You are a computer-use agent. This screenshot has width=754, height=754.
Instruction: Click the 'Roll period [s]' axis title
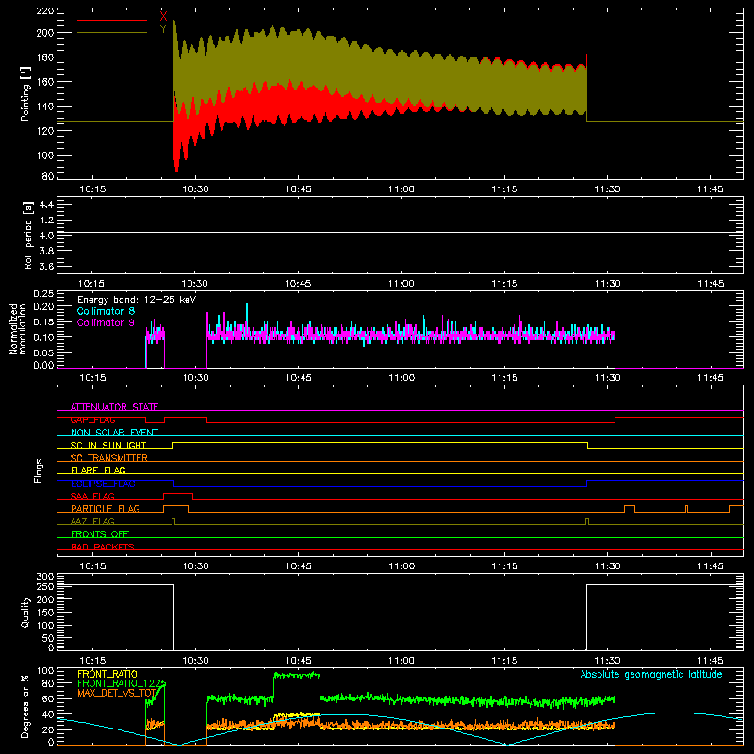(x=28, y=235)
